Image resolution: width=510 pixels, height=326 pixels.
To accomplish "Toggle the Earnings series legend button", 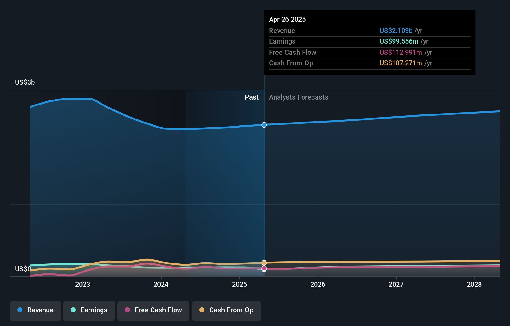I will pyautogui.click(x=89, y=311).
